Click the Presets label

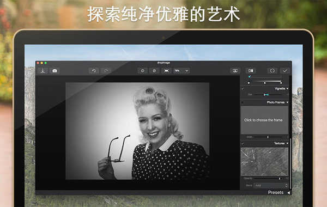[275, 192]
